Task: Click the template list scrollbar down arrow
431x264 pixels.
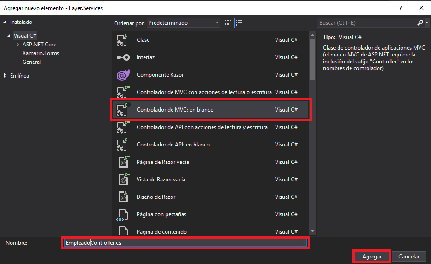Action: (312, 231)
